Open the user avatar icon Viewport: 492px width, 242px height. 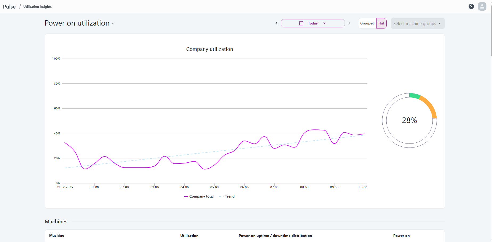pos(482,6)
